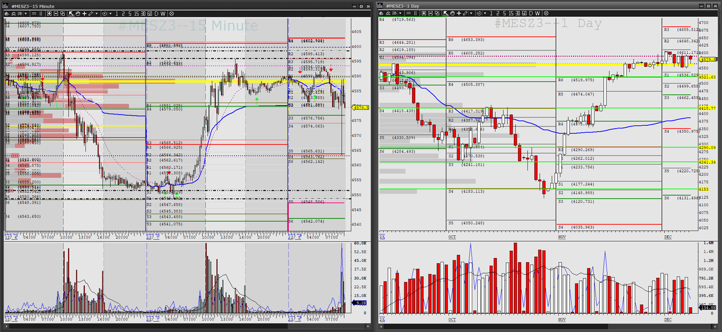Click 1.6M on daily volume axis

click(x=708, y=242)
